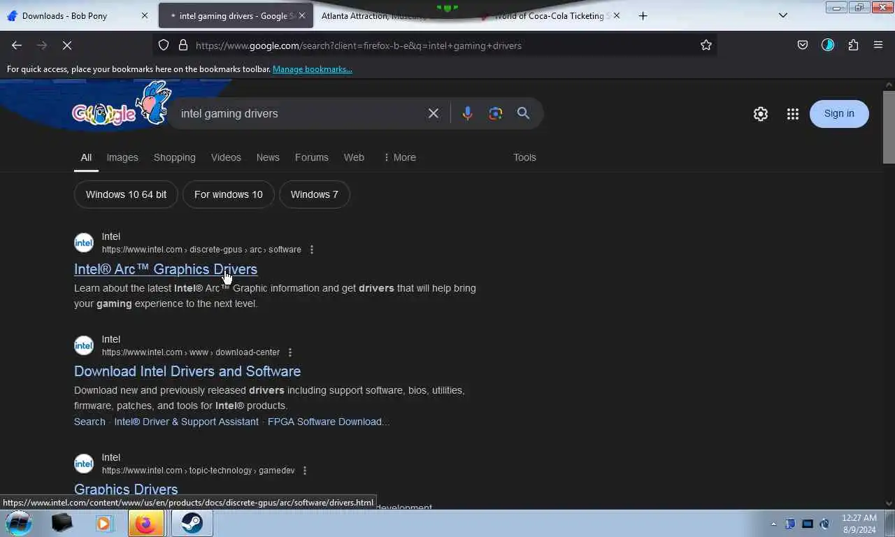Open options for gamedev result

[305, 471]
